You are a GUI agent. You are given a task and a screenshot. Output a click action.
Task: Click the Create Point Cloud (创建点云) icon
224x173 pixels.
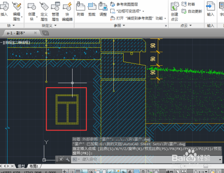[x=175, y=6]
